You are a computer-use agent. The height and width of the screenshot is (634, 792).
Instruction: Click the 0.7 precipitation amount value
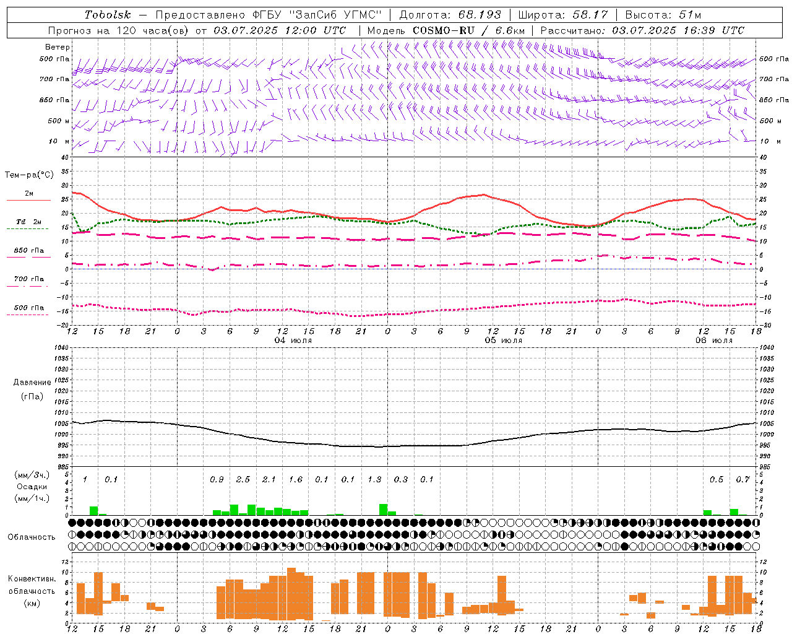click(x=743, y=480)
